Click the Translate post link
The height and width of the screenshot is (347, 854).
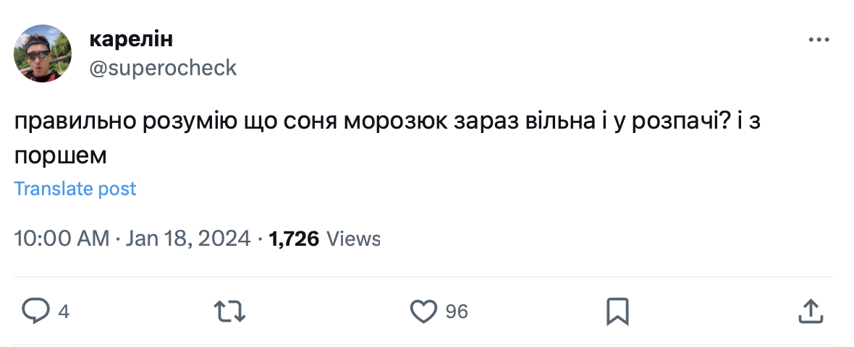pyautogui.click(x=75, y=189)
